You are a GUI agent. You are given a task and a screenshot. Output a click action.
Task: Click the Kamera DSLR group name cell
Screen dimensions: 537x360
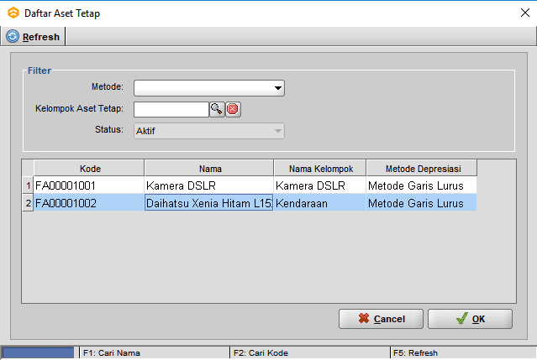[320, 185]
